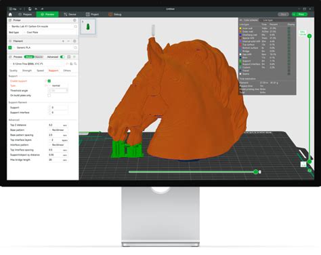Toggle display of Inner wall lines

pyautogui.click(x=289, y=28)
